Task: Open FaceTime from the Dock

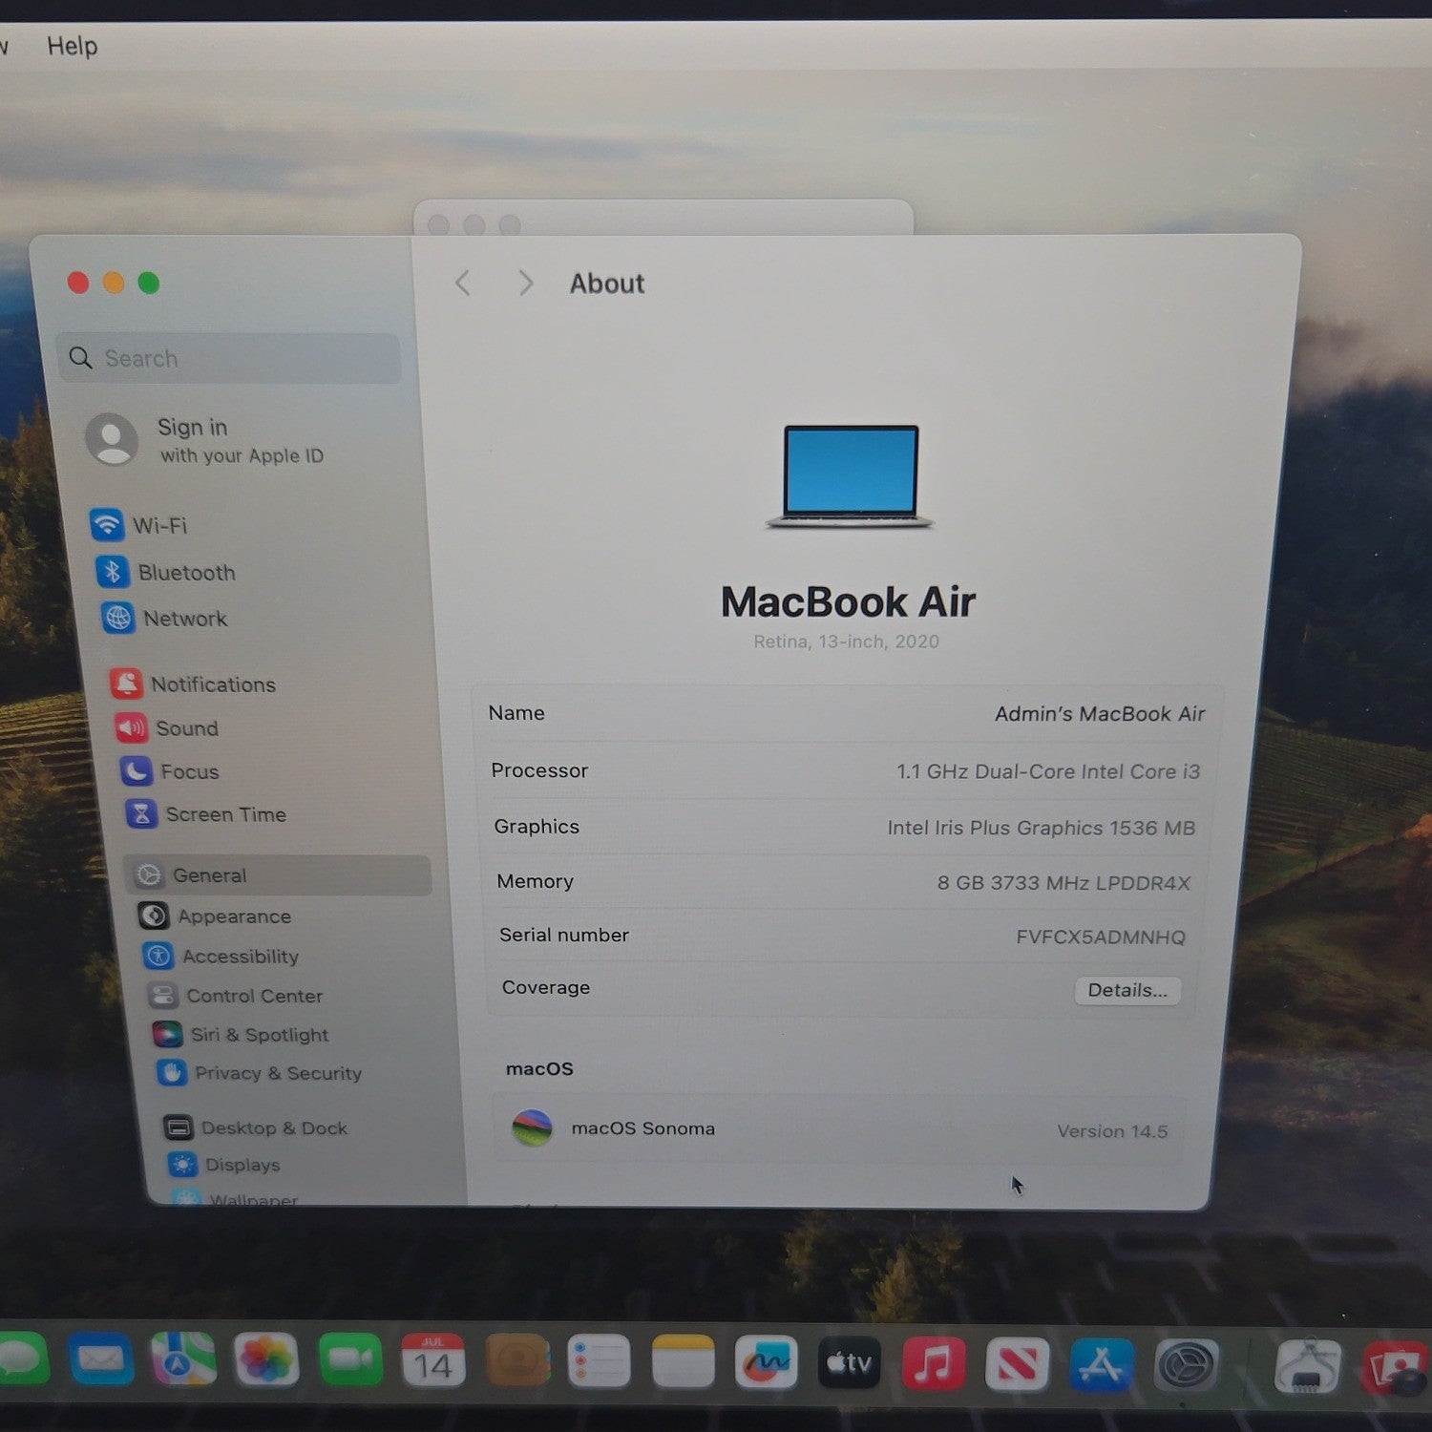Action: pyautogui.click(x=350, y=1358)
